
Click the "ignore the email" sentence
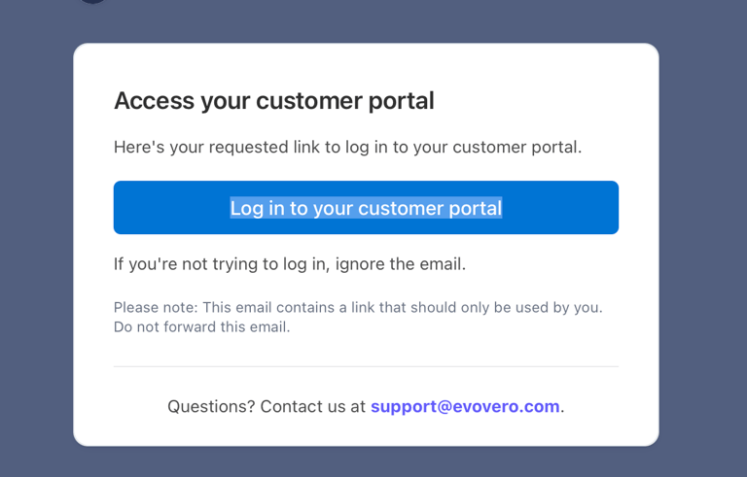click(290, 263)
